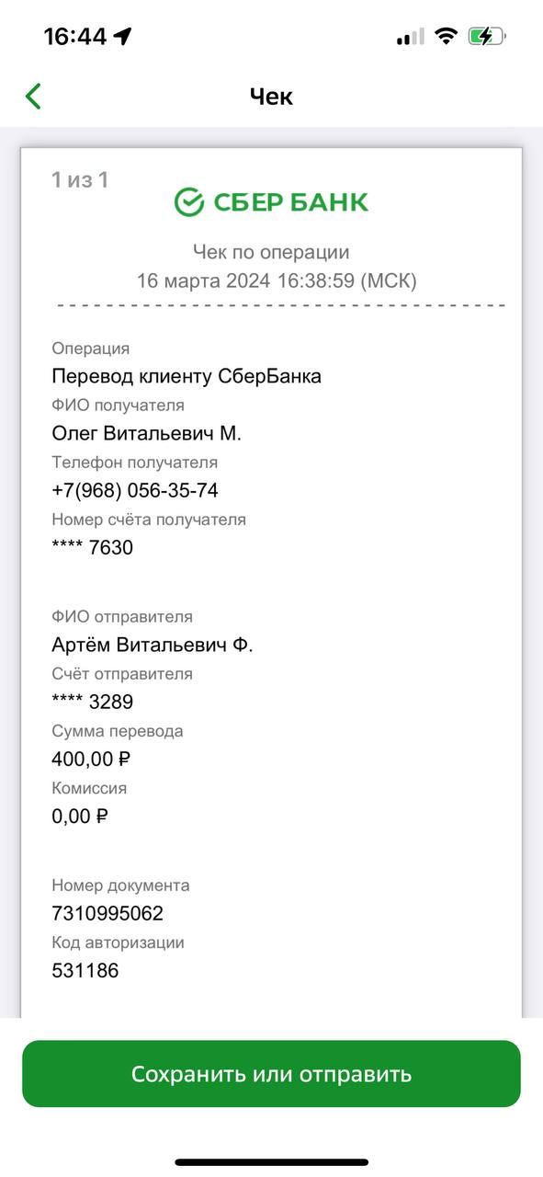Tap the transfer amount 400,00 ₽
543x1177 pixels.
[91, 760]
